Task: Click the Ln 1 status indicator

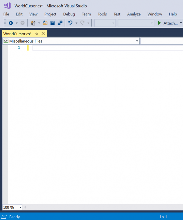Action: pyautogui.click(x=163, y=217)
